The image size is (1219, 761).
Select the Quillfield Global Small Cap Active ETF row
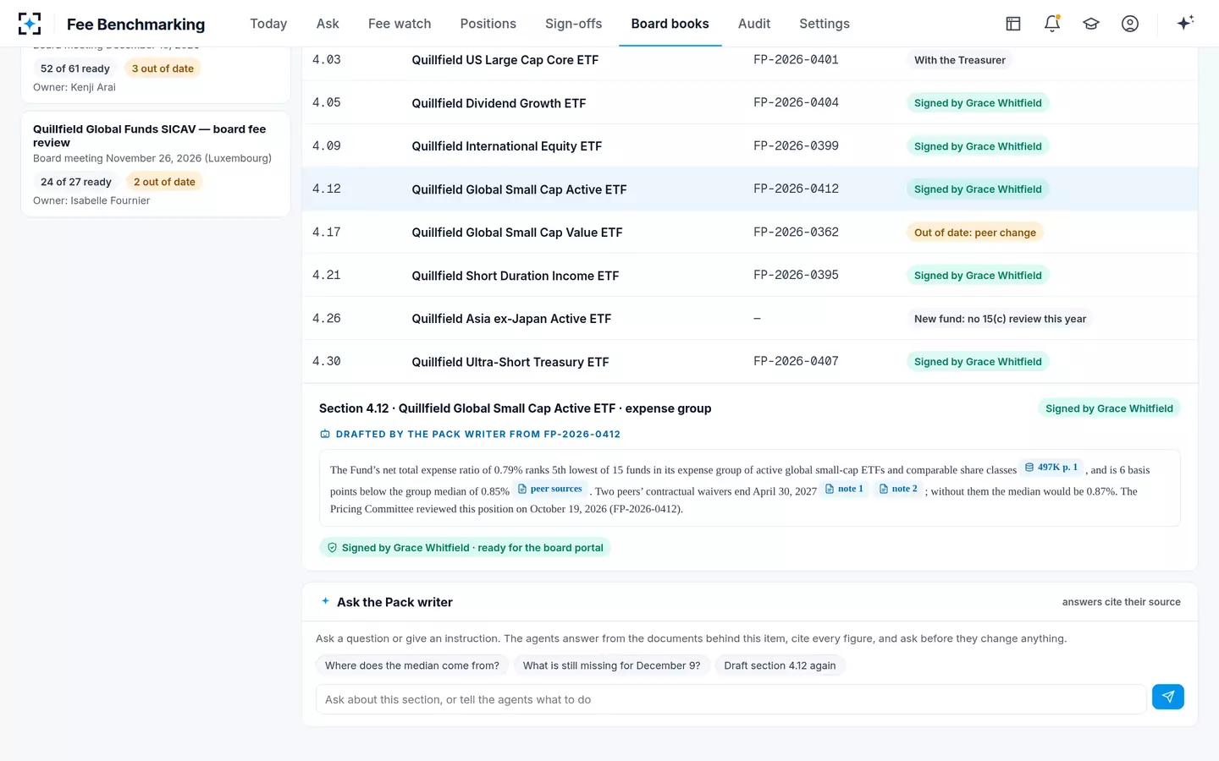(750, 189)
